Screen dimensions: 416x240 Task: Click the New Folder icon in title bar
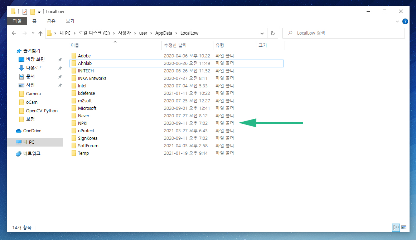[x=33, y=12]
